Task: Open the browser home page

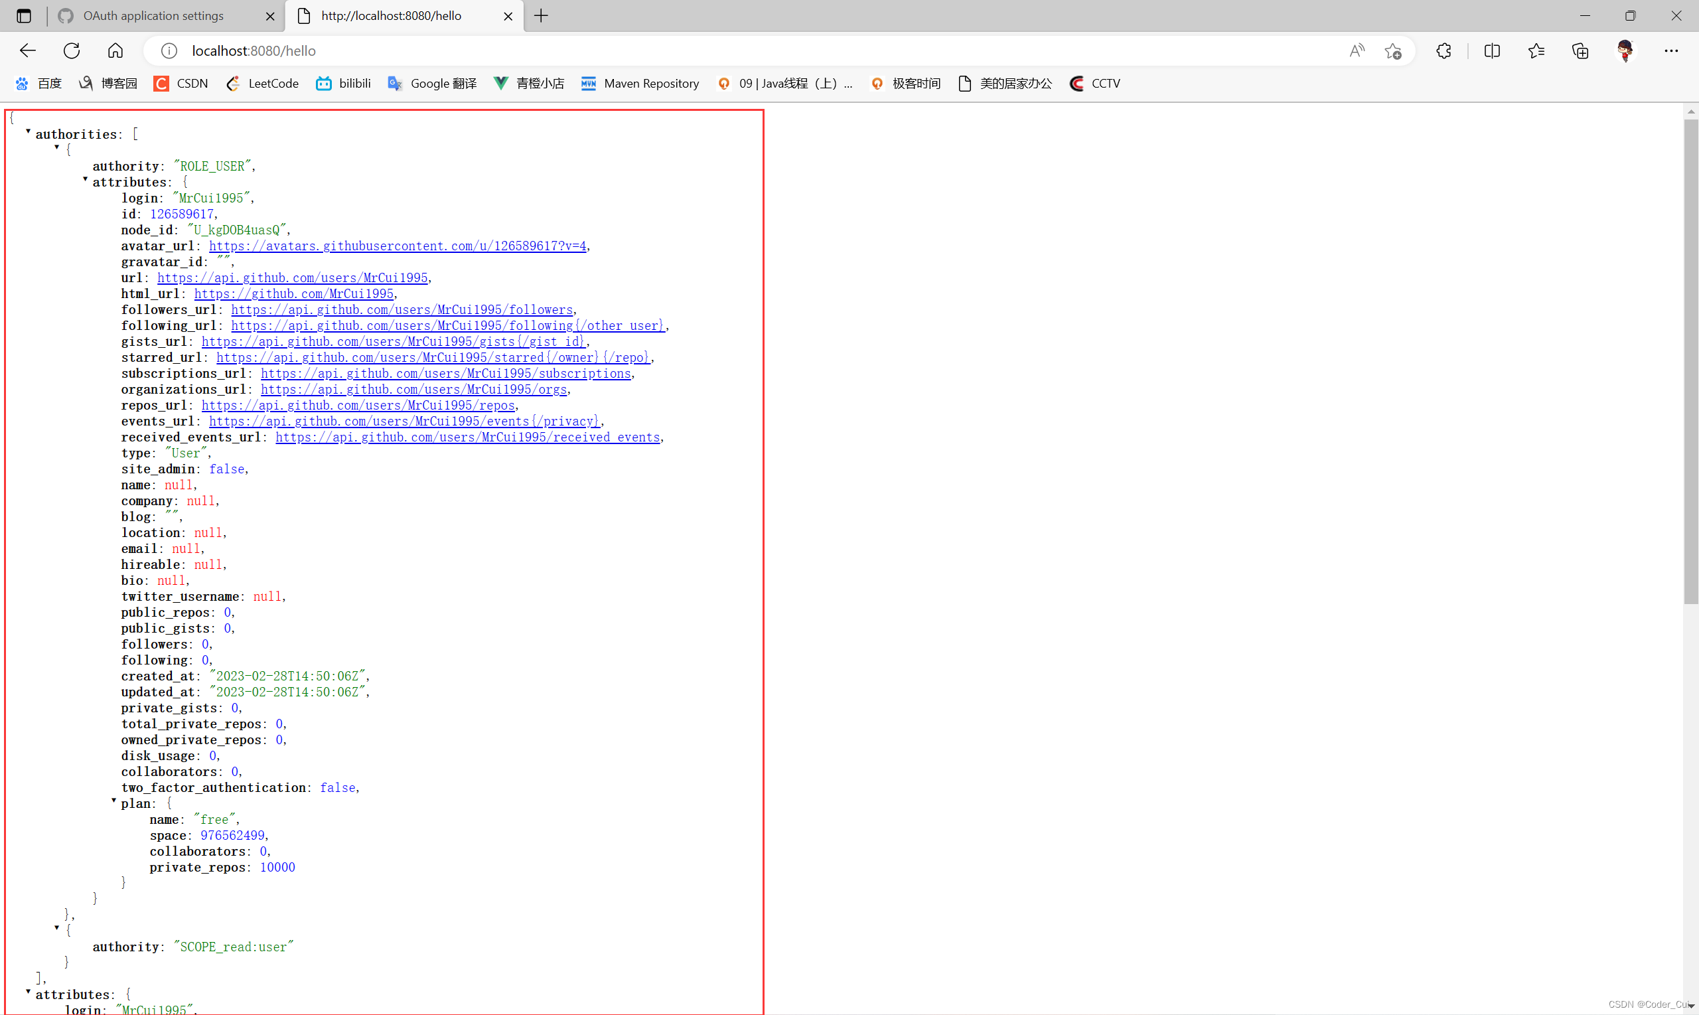Action: pyautogui.click(x=115, y=50)
